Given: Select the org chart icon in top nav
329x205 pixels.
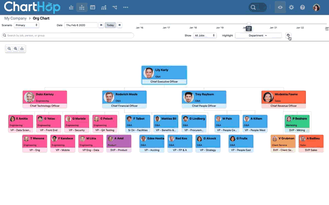Looking at the screenshot, I should [x=82, y=8].
